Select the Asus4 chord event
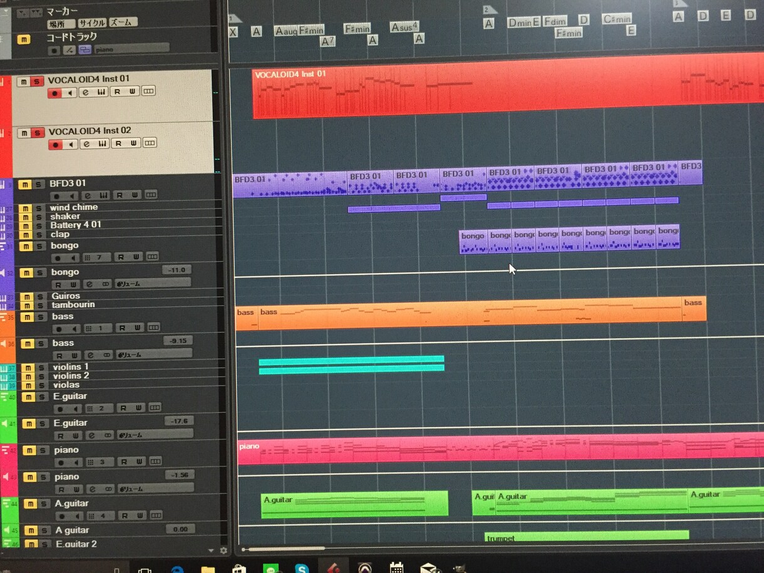764x573 pixels. coord(404,27)
